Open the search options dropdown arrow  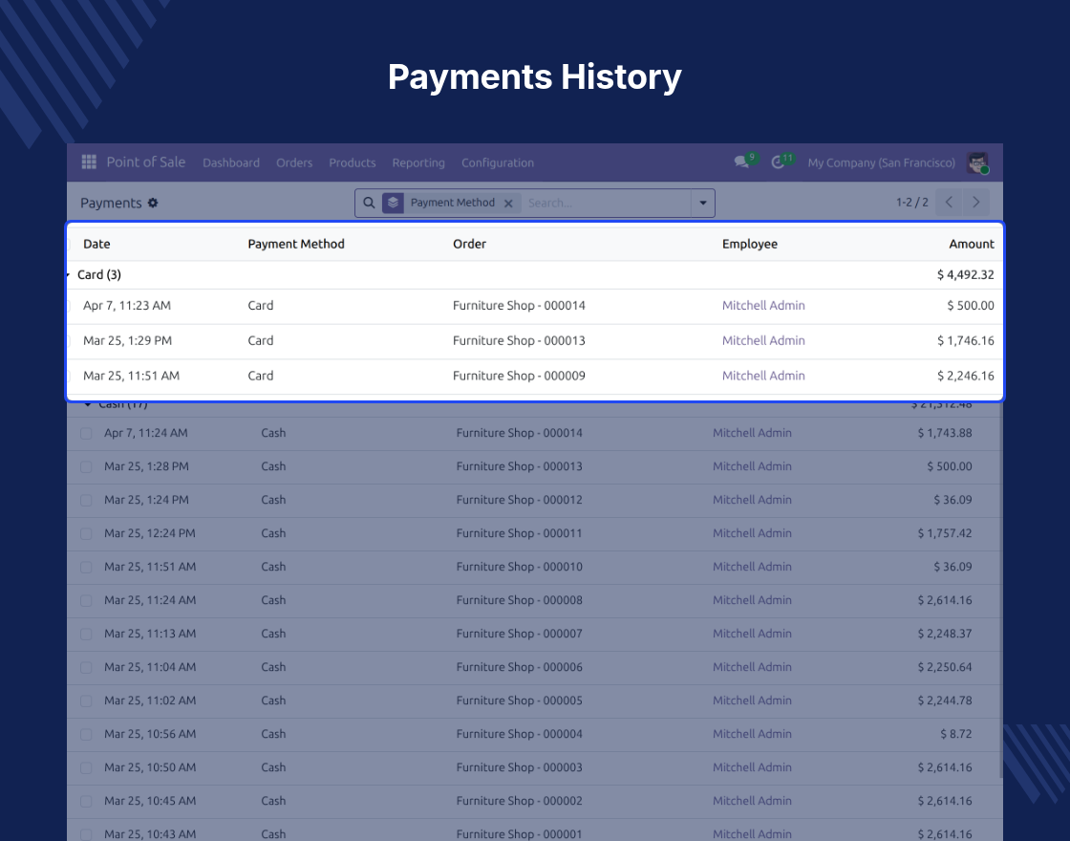703,203
